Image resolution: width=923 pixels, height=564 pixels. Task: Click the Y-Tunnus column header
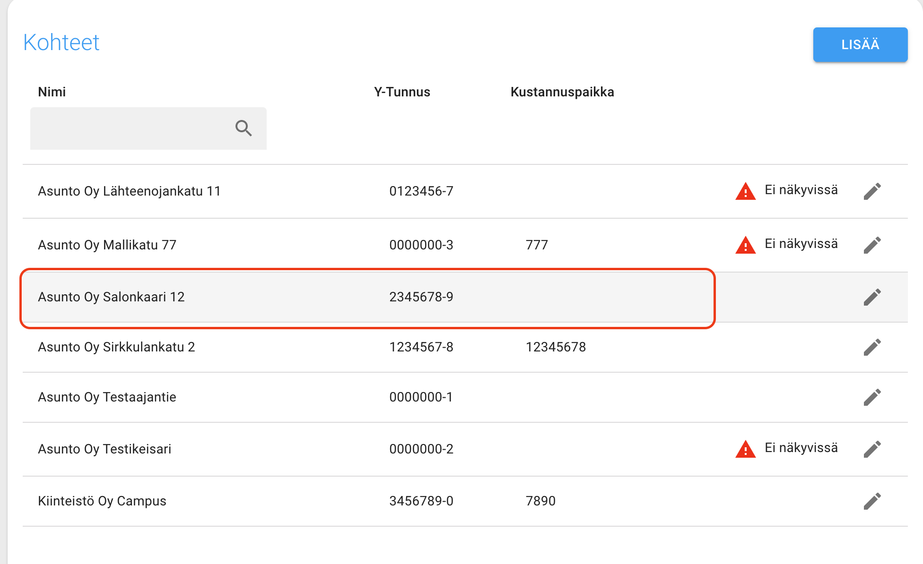[402, 92]
